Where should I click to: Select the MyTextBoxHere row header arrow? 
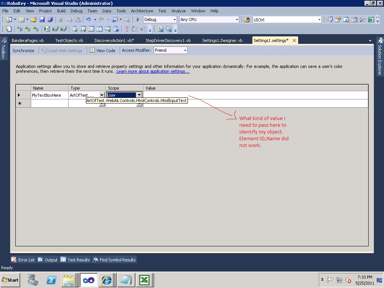23,95
